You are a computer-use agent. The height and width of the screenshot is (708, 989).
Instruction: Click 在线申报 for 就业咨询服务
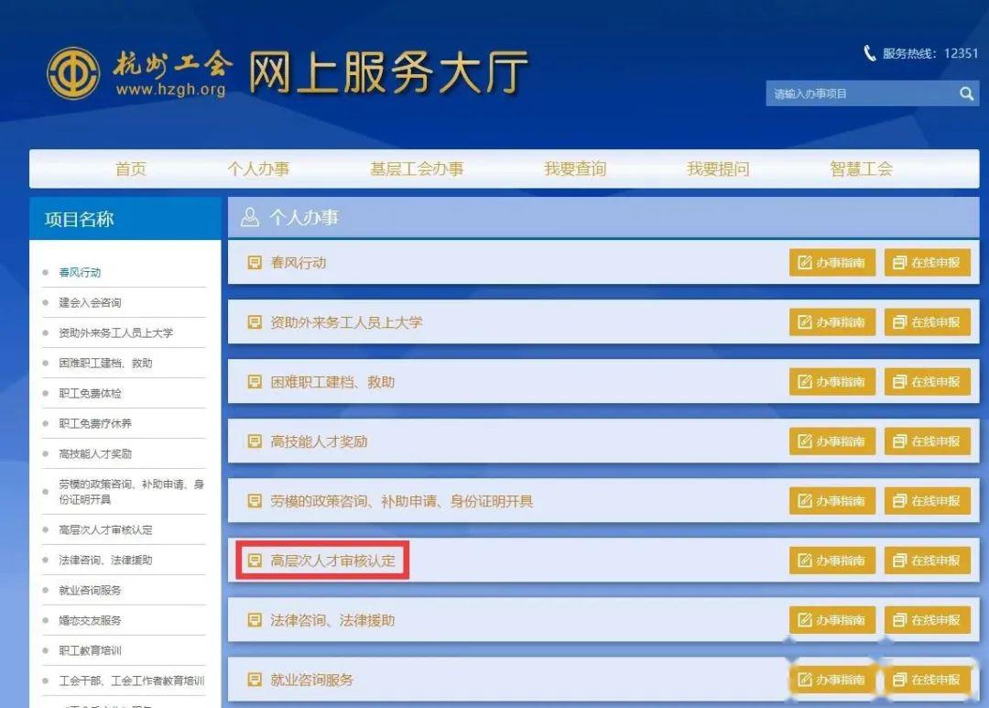click(927, 680)
